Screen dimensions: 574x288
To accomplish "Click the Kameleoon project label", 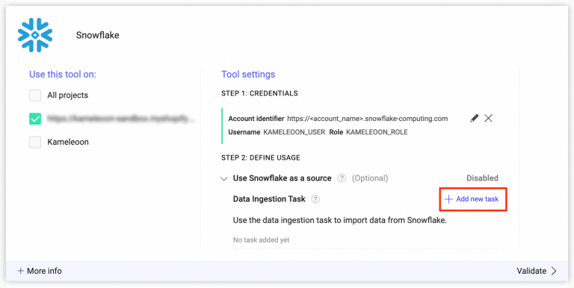I will tap(68, 143).
